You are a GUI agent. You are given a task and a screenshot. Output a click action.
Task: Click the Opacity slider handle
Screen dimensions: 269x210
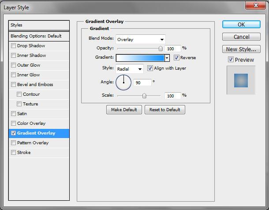[161, 49]
